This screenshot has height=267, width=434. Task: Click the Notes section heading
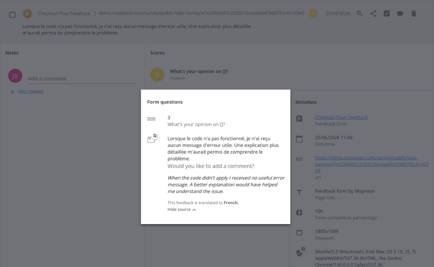coord(12,53)
